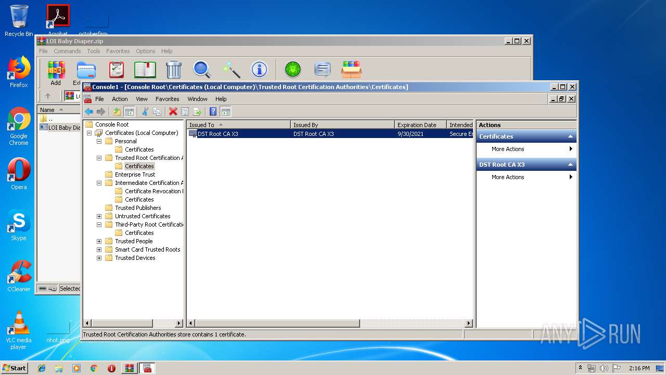Open the Help menu in Console1
The width and height of the screenshot is (666, 375).
click(221, 99)
